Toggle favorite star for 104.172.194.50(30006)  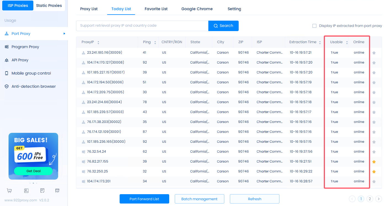point(374,83)
